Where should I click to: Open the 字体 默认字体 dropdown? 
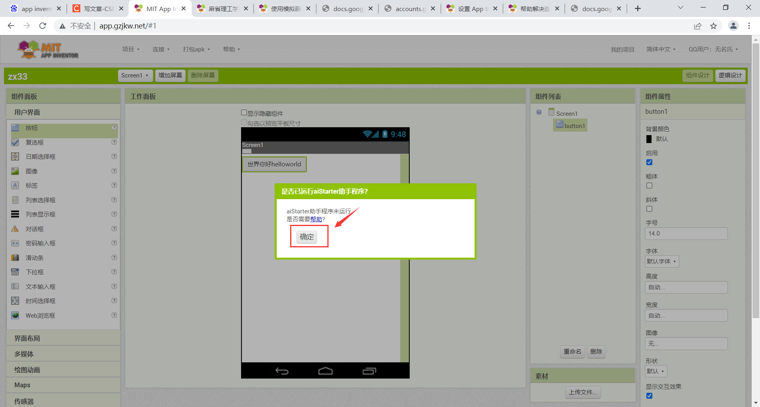click(661, 261)
